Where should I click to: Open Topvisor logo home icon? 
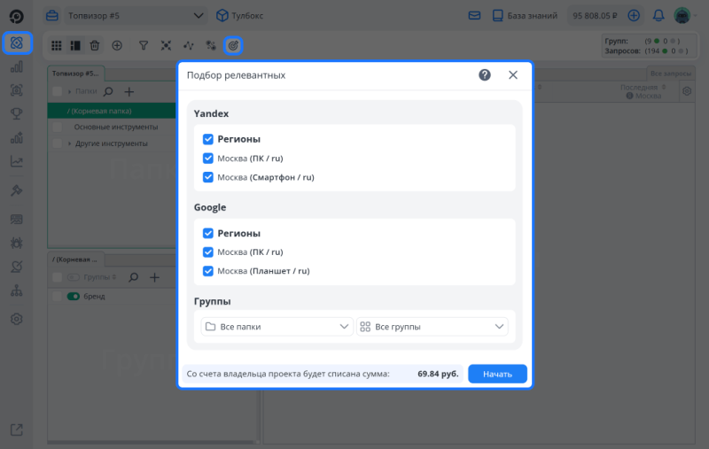[x=16, y=16]
